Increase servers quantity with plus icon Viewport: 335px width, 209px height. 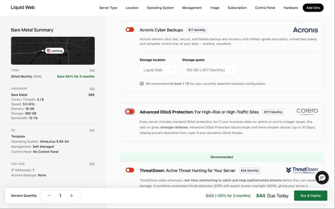pyautogui.click(x=71, y=195)
